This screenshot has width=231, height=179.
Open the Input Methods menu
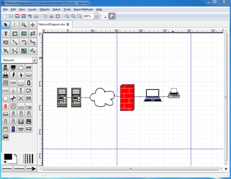click(83, 10)
